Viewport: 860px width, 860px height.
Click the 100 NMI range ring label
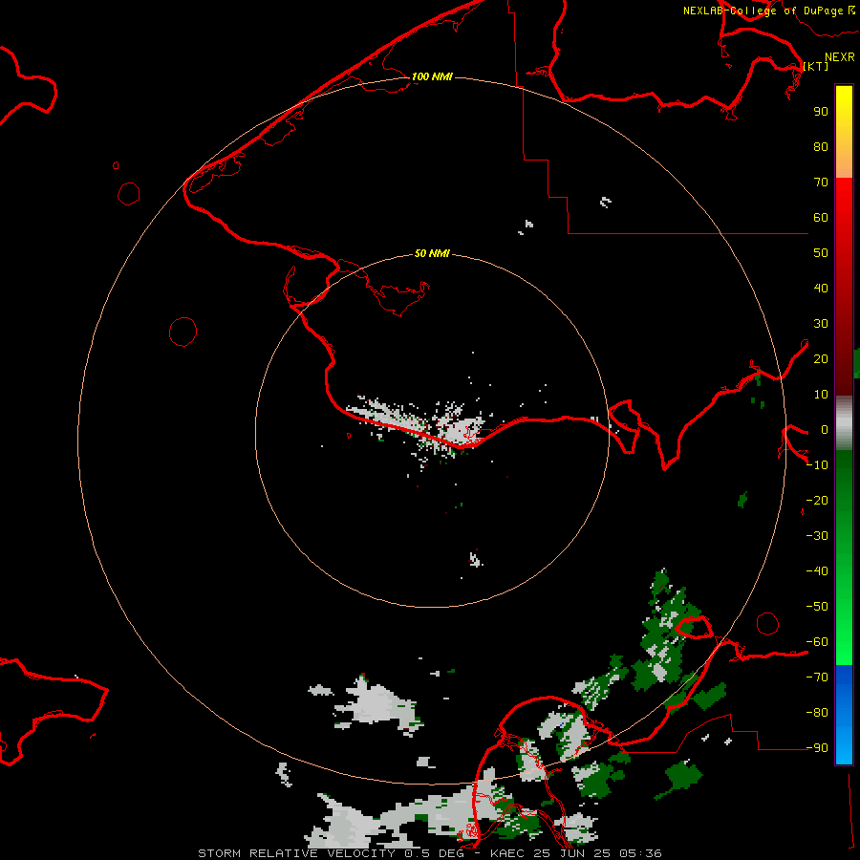click(x=432, y=76)
